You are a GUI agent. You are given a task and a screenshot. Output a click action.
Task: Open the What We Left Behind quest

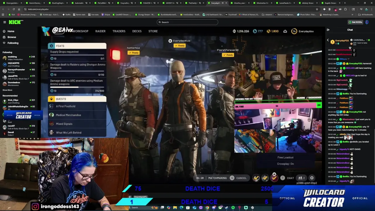click(77, 132)
